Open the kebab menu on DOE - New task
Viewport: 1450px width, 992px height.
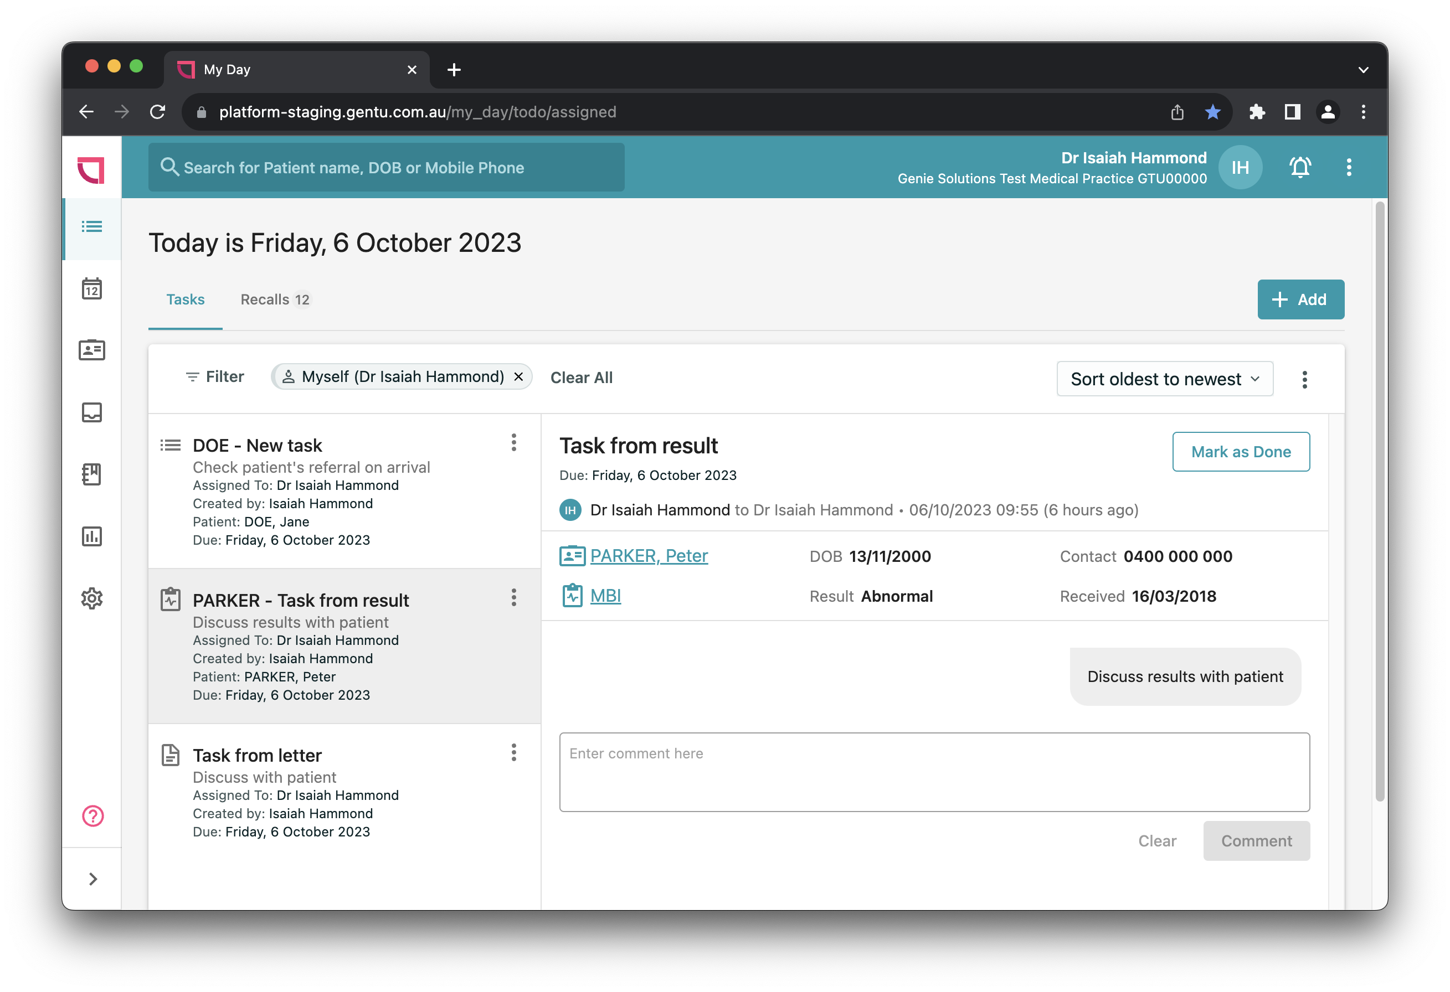tap(514, 443)
